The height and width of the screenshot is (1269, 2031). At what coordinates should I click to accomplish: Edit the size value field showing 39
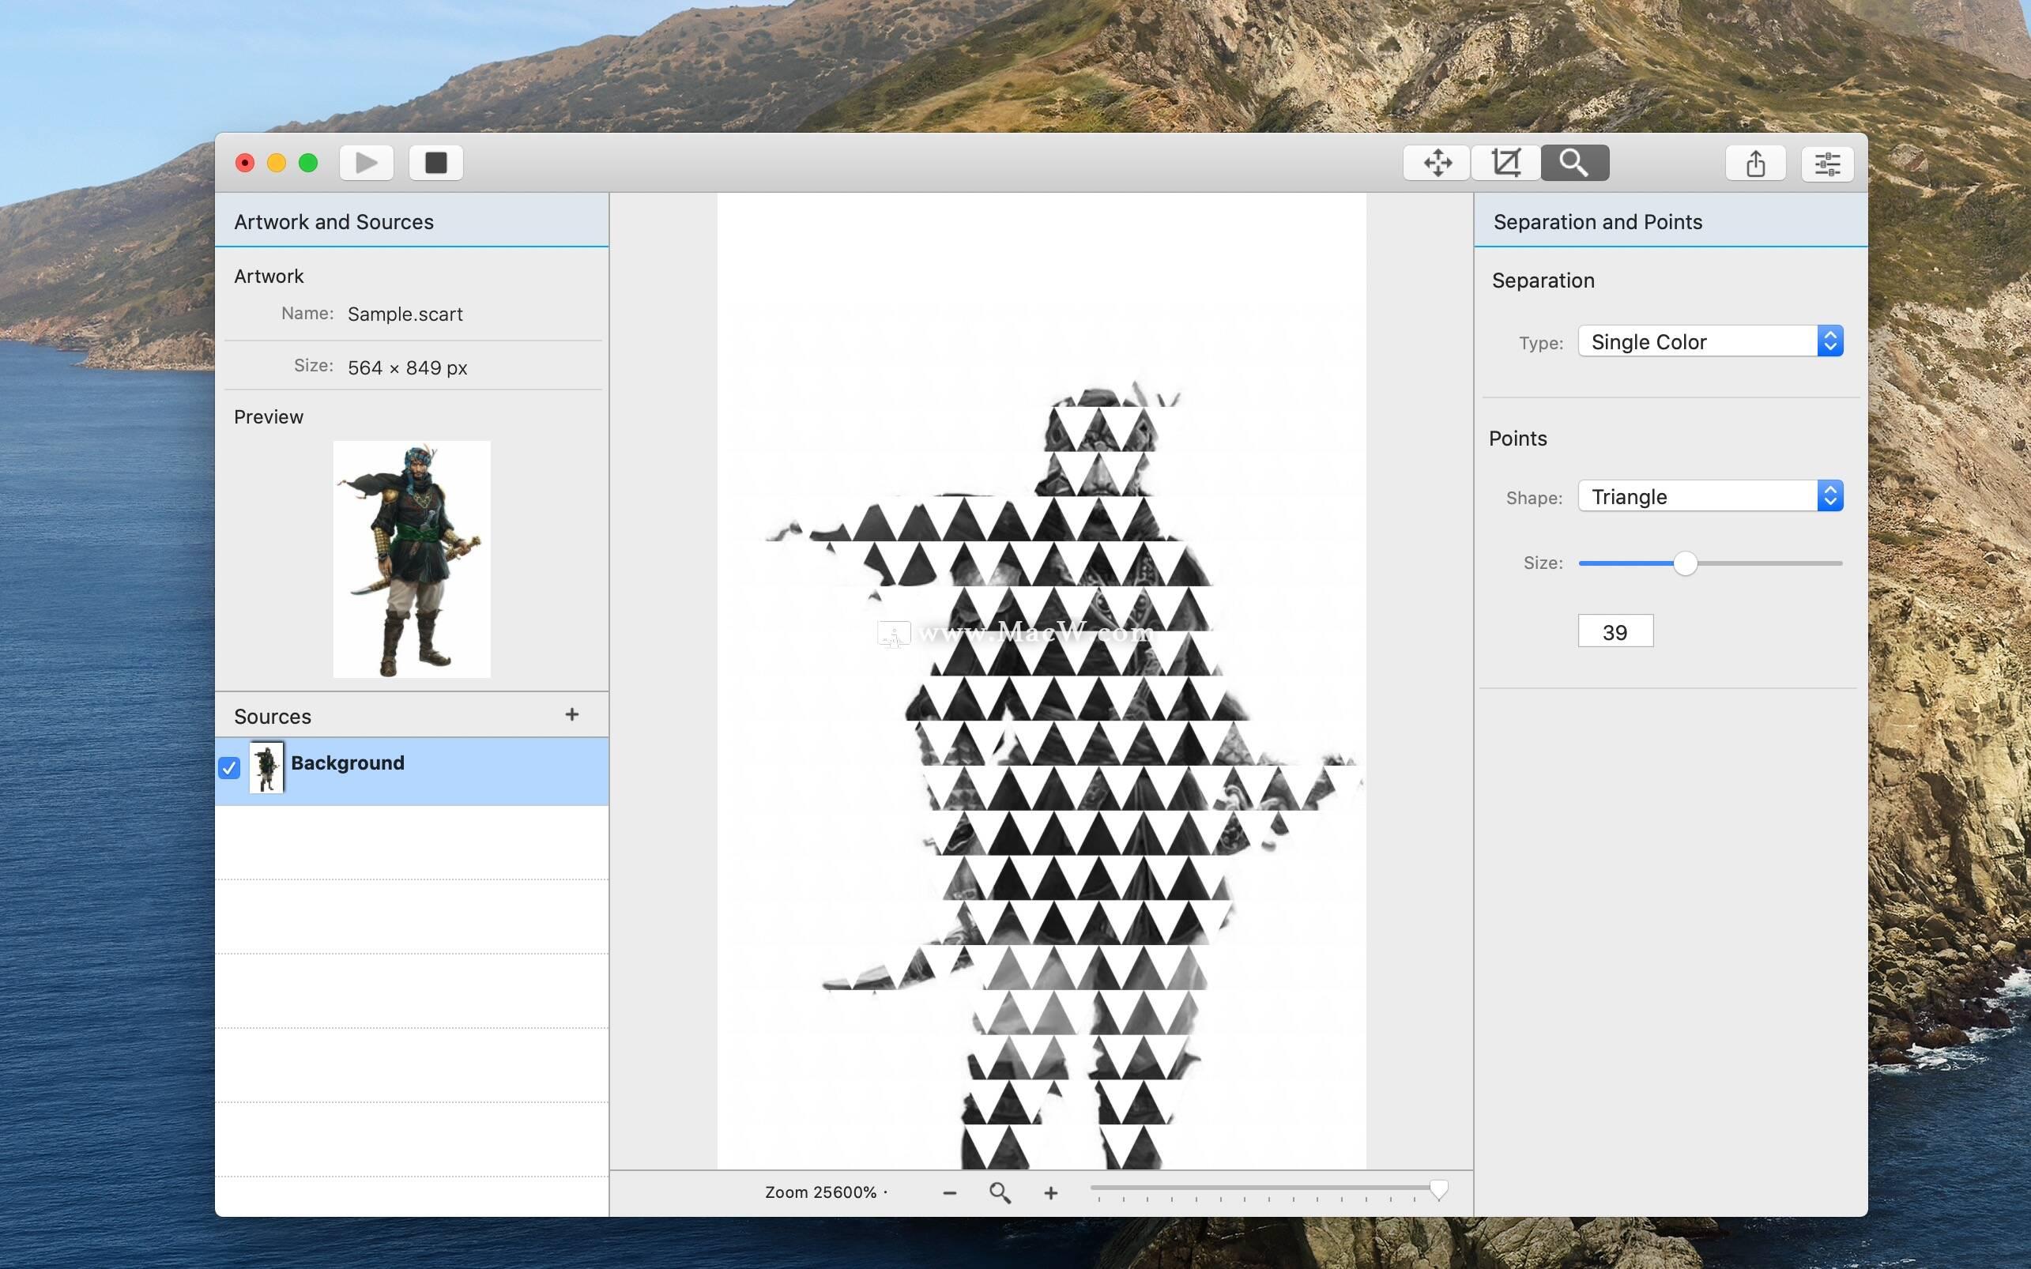click(x=1614, y=631)
